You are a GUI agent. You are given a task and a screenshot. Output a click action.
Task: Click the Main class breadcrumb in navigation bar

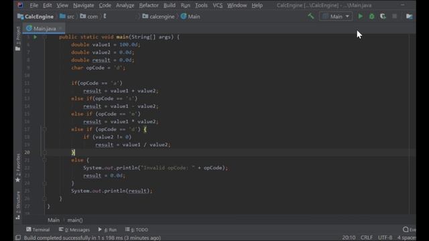tap(190, 16)
